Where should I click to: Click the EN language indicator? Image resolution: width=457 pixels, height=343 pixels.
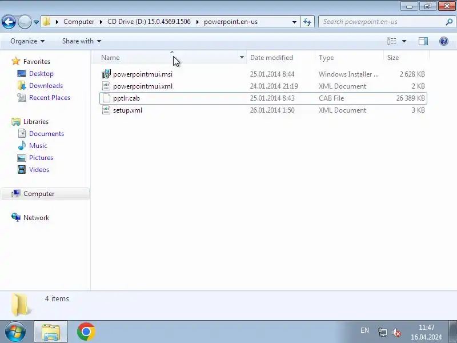point(364,330)
